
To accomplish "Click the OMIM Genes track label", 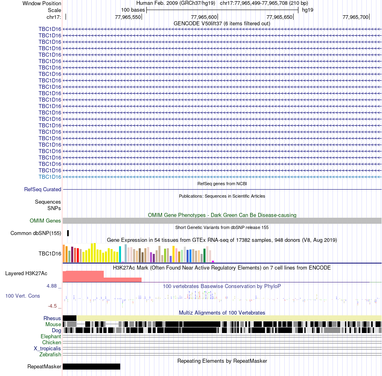I will 45,221.
